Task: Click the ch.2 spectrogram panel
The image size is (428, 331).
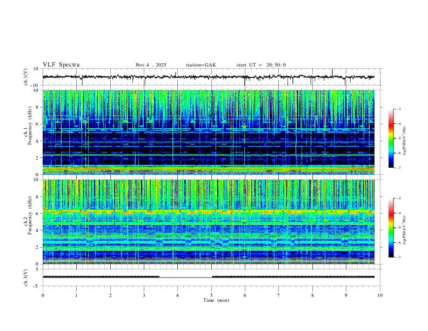Action: pos(209,222)
